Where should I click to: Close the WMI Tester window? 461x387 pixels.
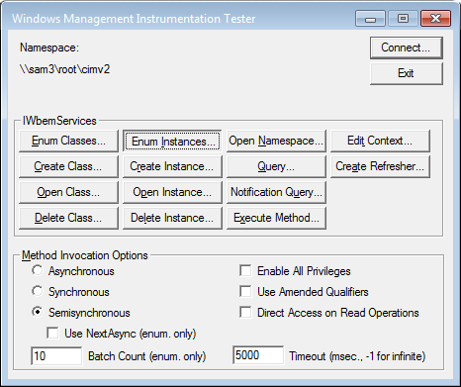click(435, 19)
